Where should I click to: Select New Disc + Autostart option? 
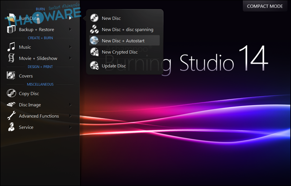point(124,40)
